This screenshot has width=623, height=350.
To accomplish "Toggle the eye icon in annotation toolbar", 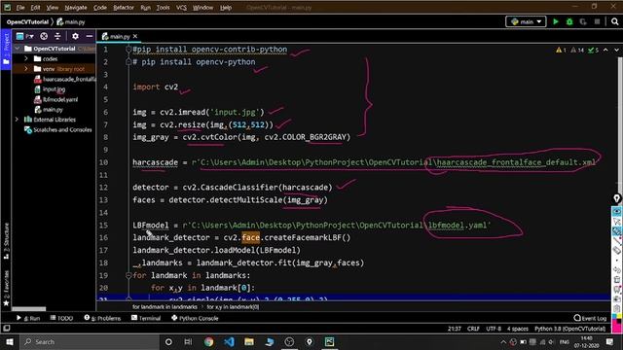I will coord(616,211).
